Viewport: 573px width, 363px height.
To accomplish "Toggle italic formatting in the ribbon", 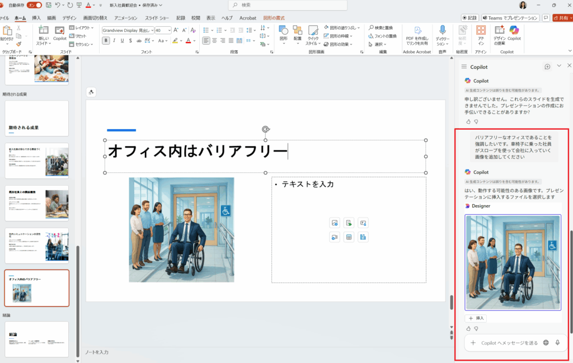I will [x=114, y=41].
